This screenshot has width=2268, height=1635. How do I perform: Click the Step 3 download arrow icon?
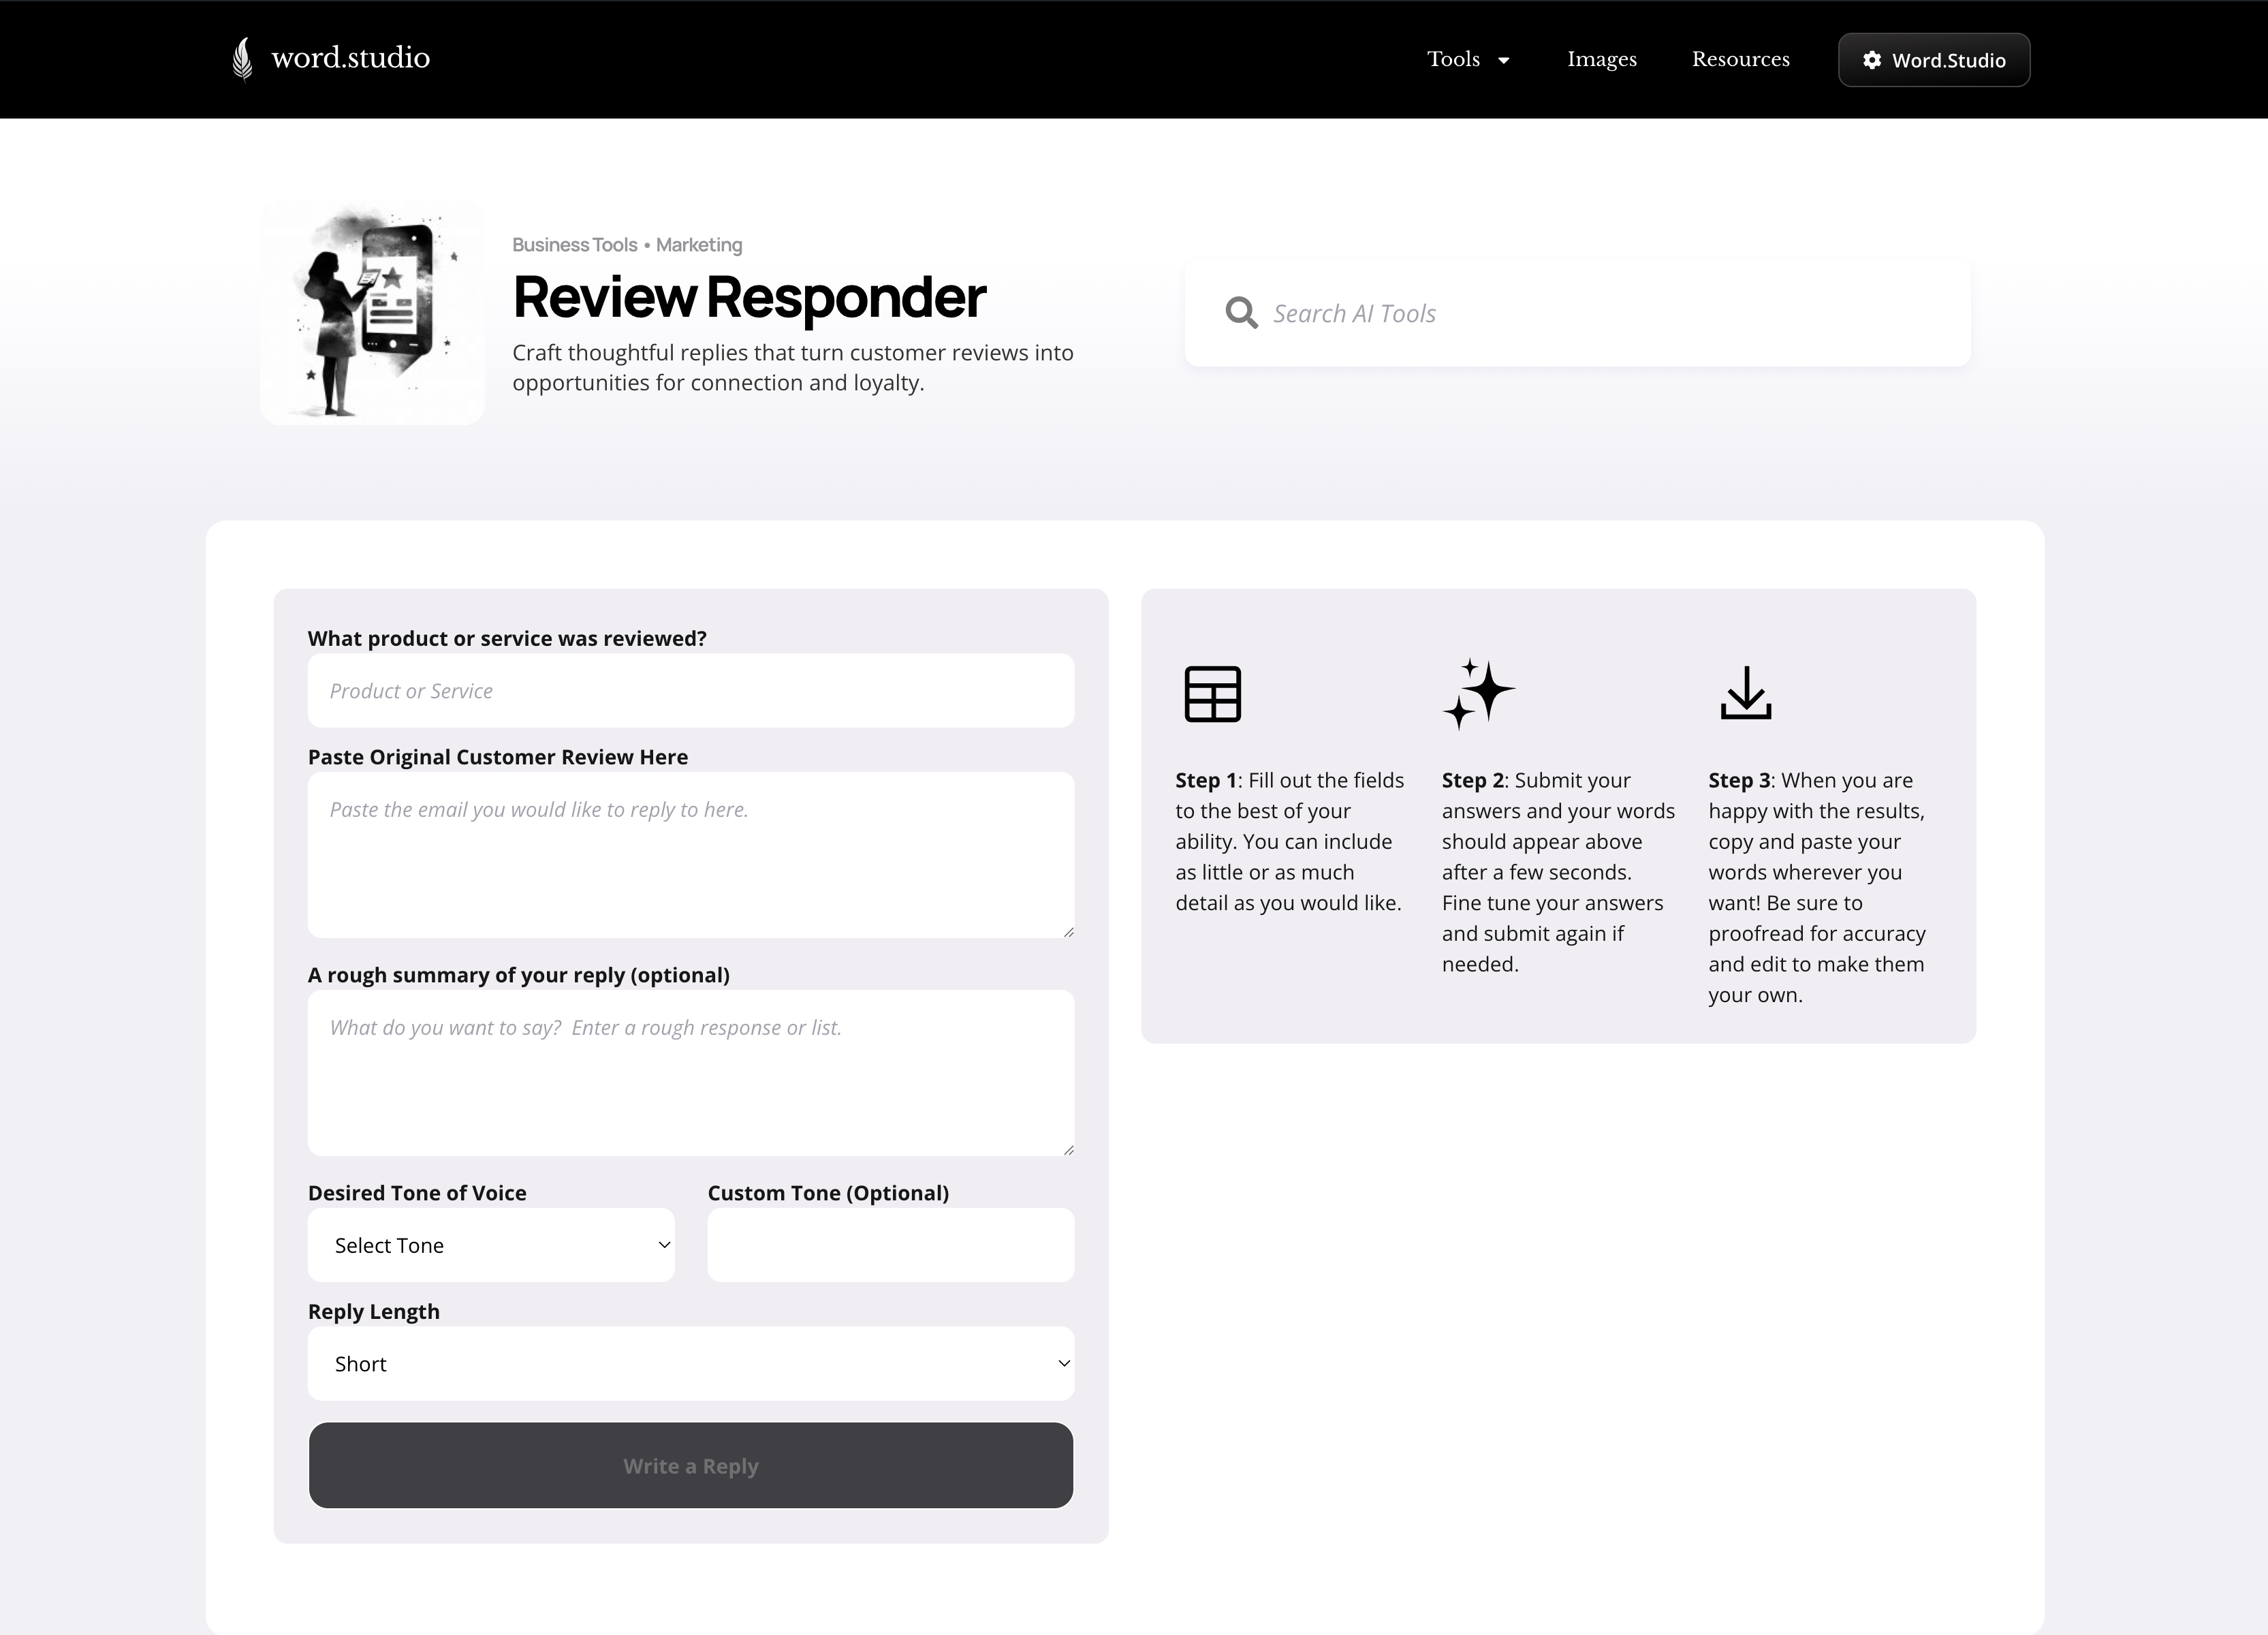click(x=1745, y=693)
